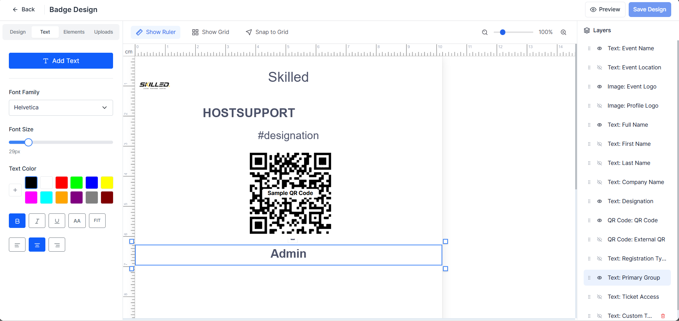Align text to the center
Viewport: 679px width, 321px height.
click(x=37, y=245)
